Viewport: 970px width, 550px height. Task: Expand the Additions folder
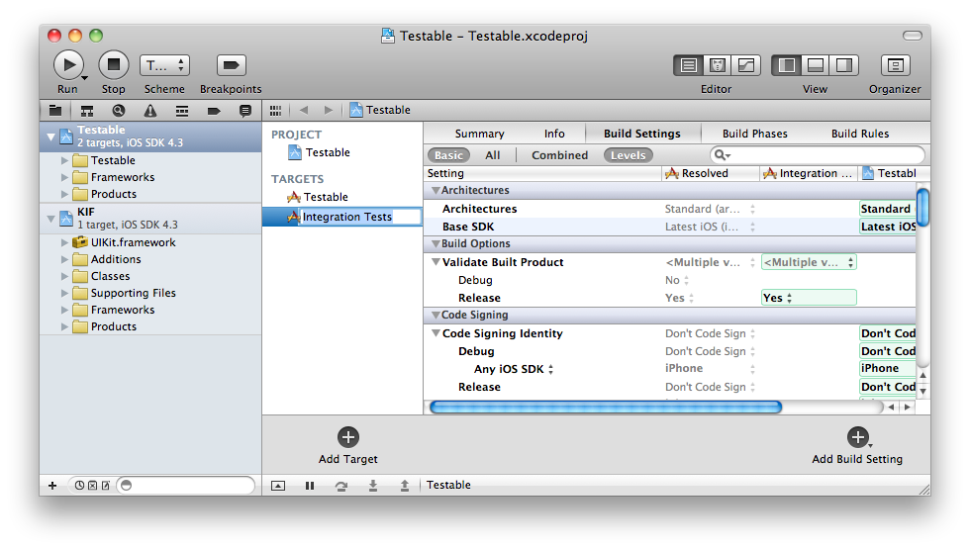pos(64,259)
